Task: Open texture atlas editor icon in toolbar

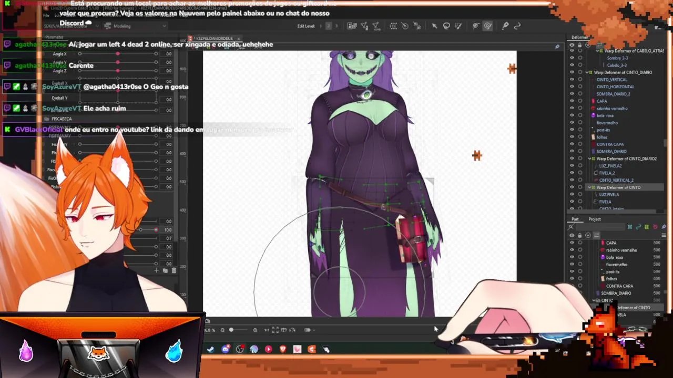Action: click(x=352, y=26)
